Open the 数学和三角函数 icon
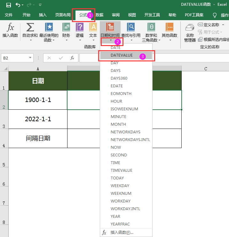 pyautogui.click(x=151, y=27)
